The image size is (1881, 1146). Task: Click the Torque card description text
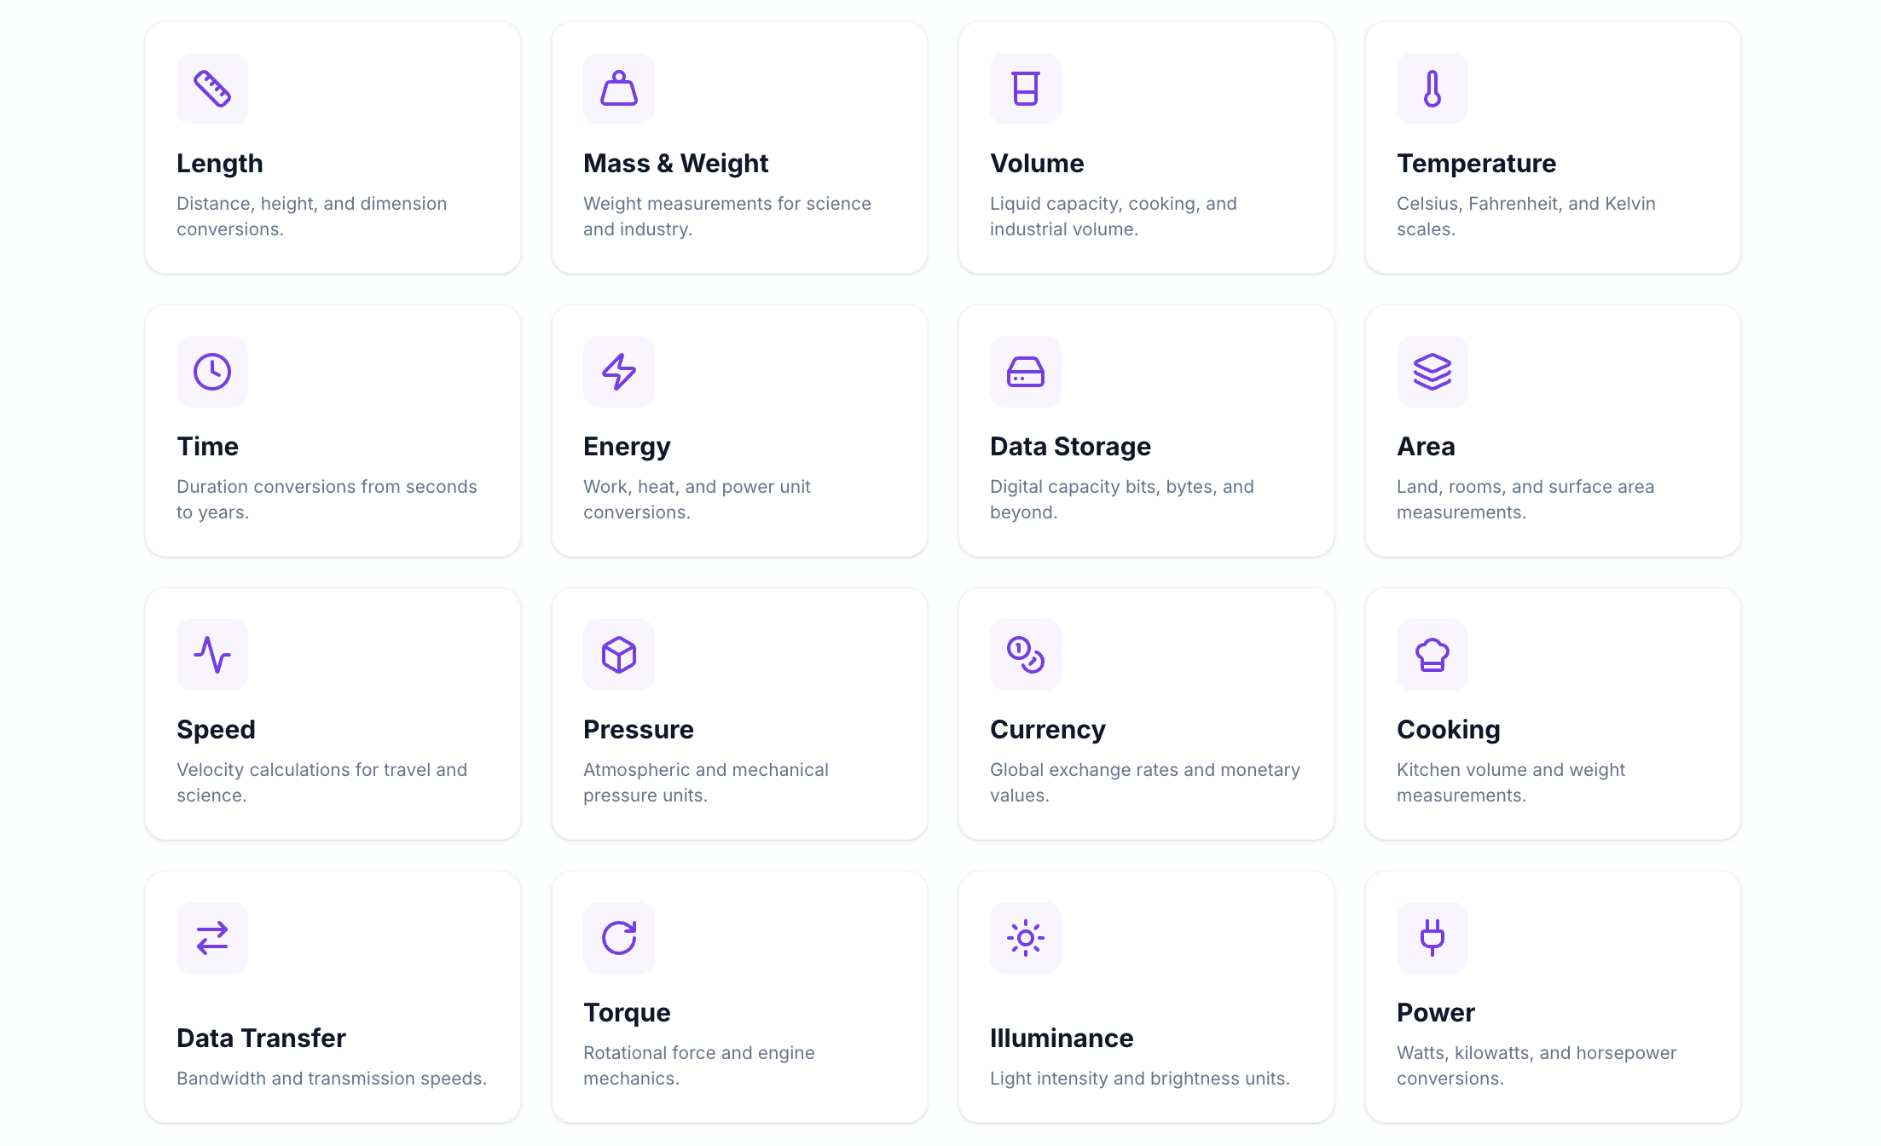(699, 1065)
